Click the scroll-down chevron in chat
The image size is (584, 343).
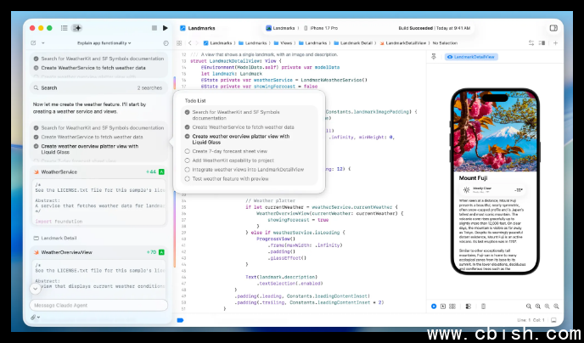[34, 289]
